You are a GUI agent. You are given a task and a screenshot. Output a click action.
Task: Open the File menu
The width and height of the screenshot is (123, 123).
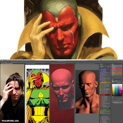click(x=9, y=60)
